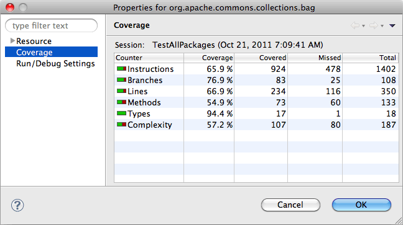Screen dimensions: 403x225
Task: Click the OK button
Action: click(x=361, y=205)
